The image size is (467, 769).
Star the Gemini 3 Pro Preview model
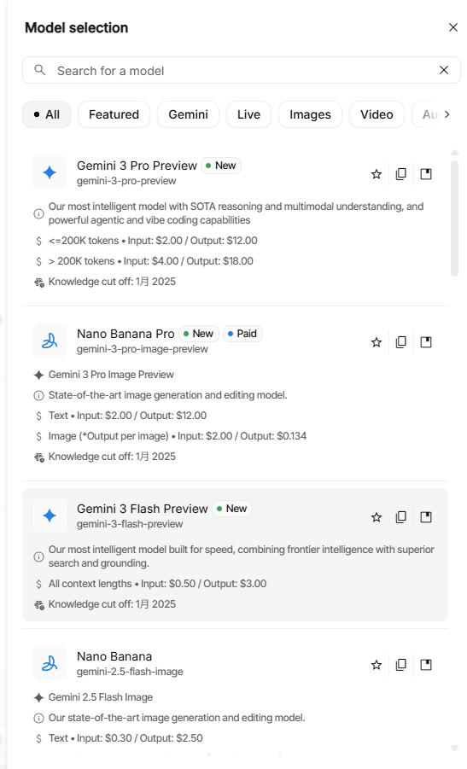377,174
